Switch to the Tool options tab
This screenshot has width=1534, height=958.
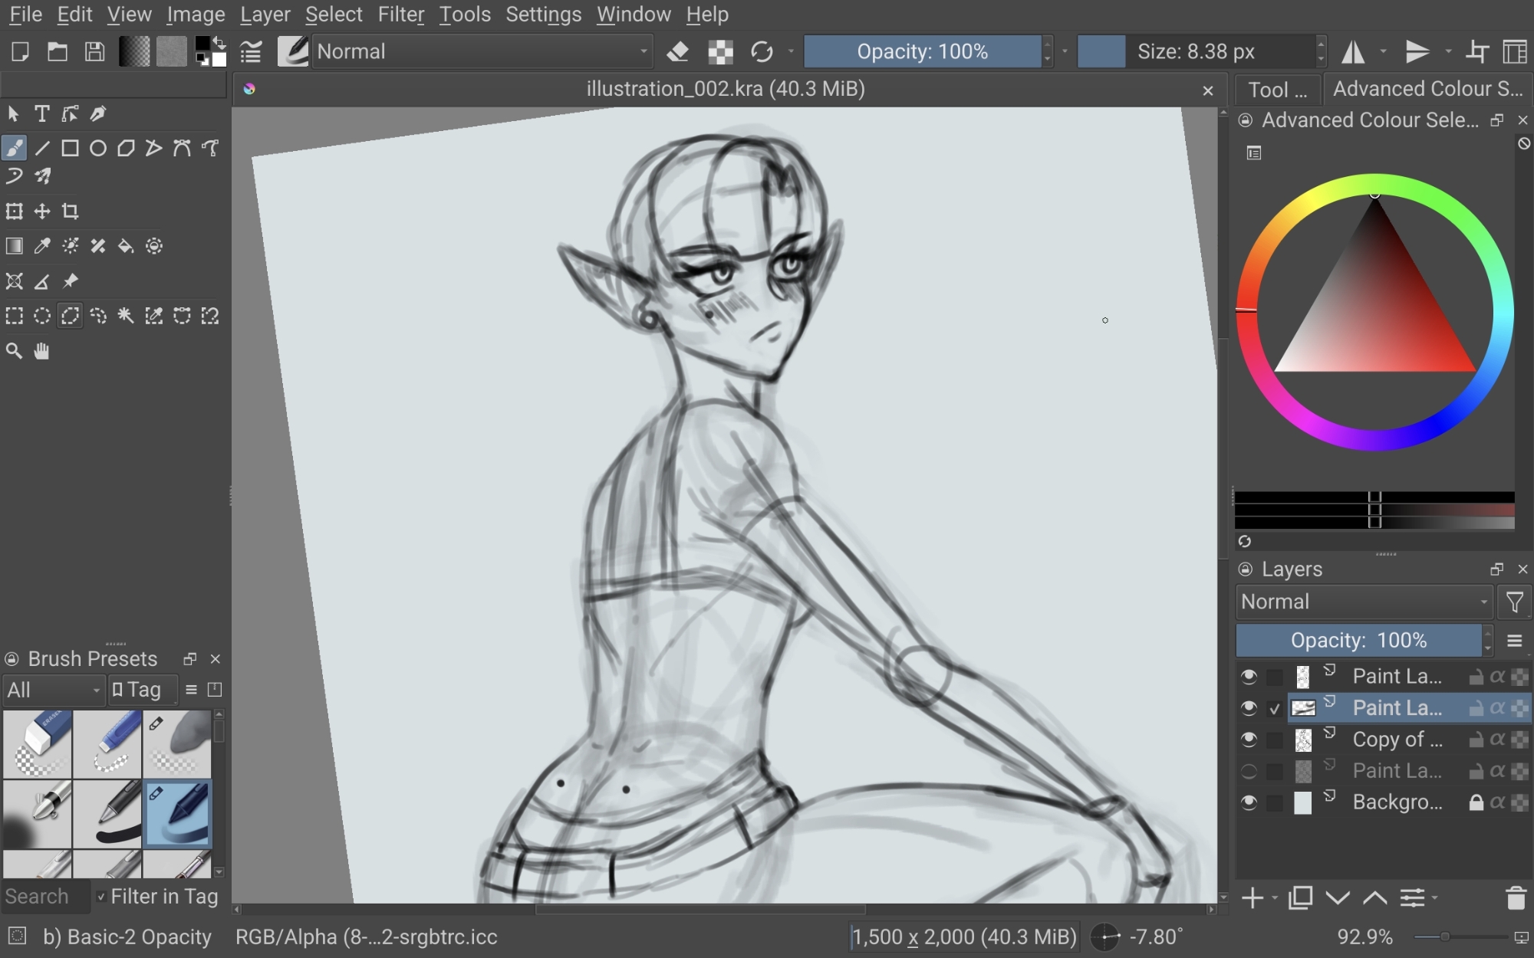[1277, 90]
